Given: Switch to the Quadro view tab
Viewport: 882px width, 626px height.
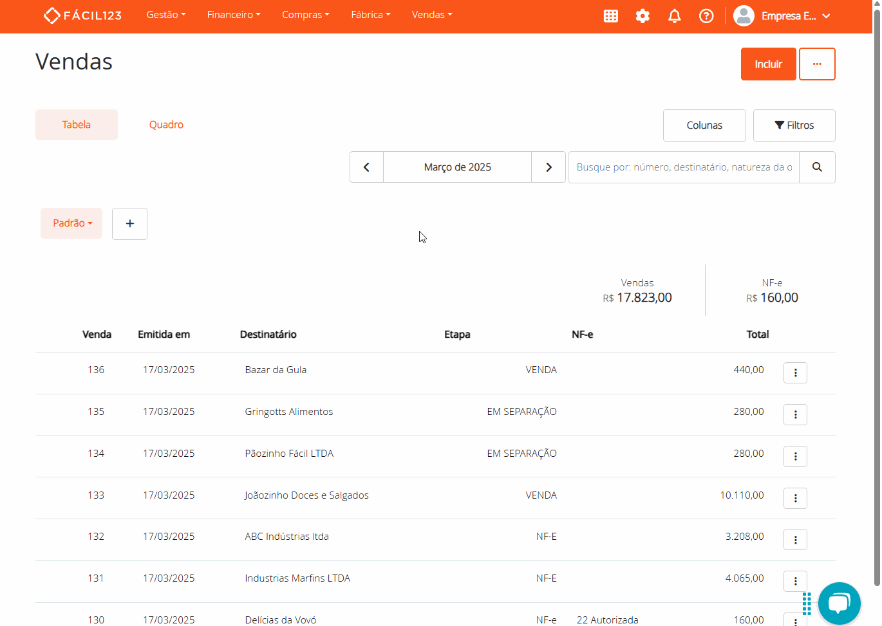Looking at the screenshot, I should coord(166,124).
